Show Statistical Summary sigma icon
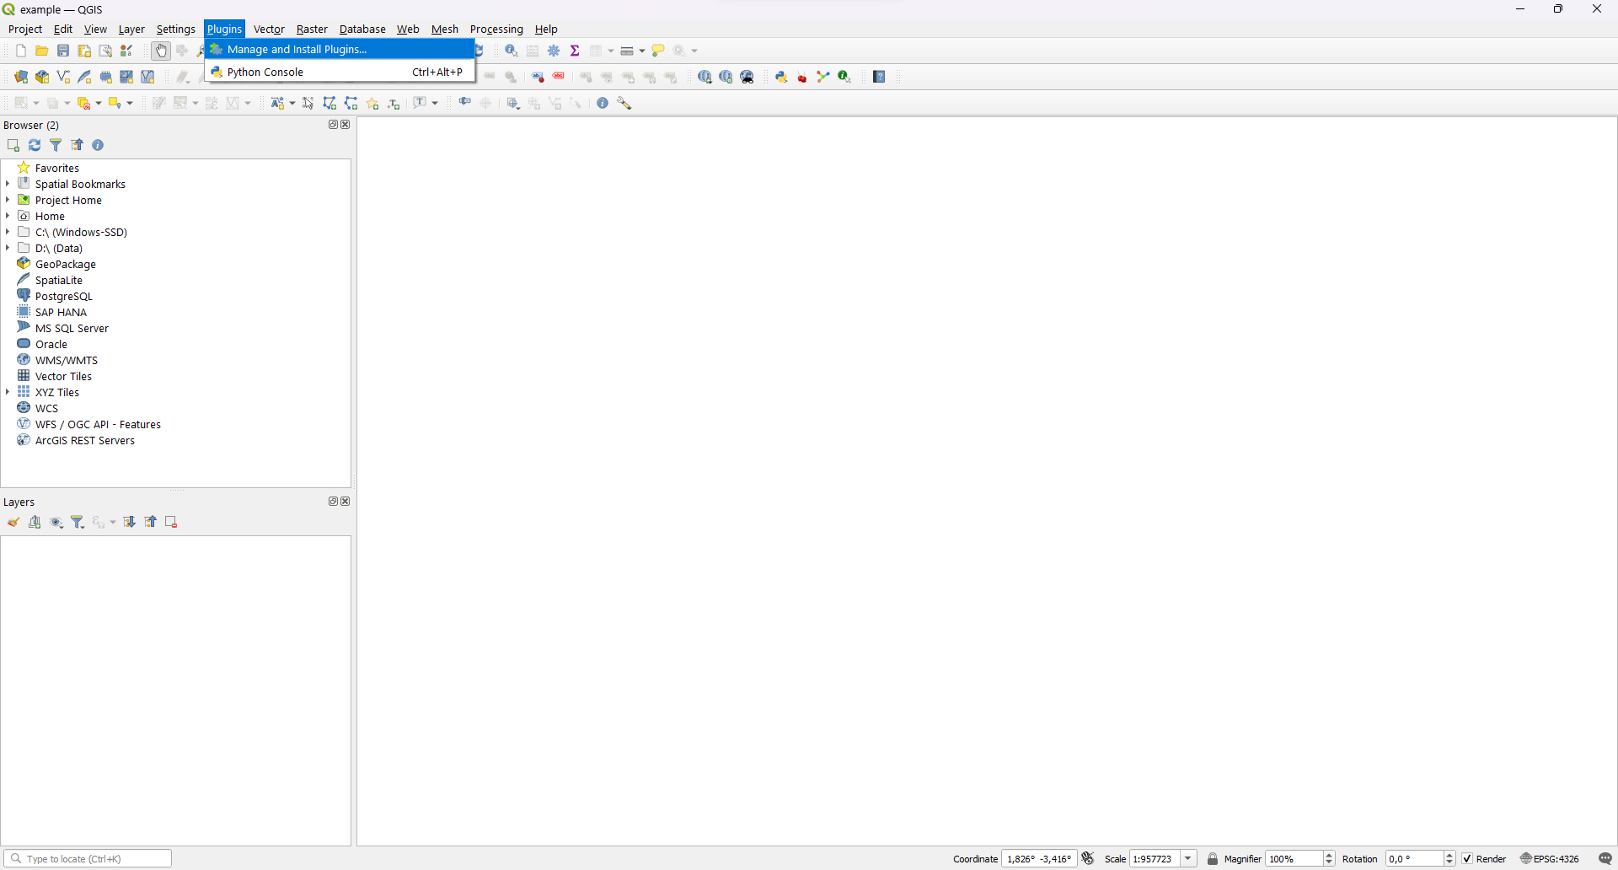The width and height of the screenshot is (1618, 870). click(575, 51)
